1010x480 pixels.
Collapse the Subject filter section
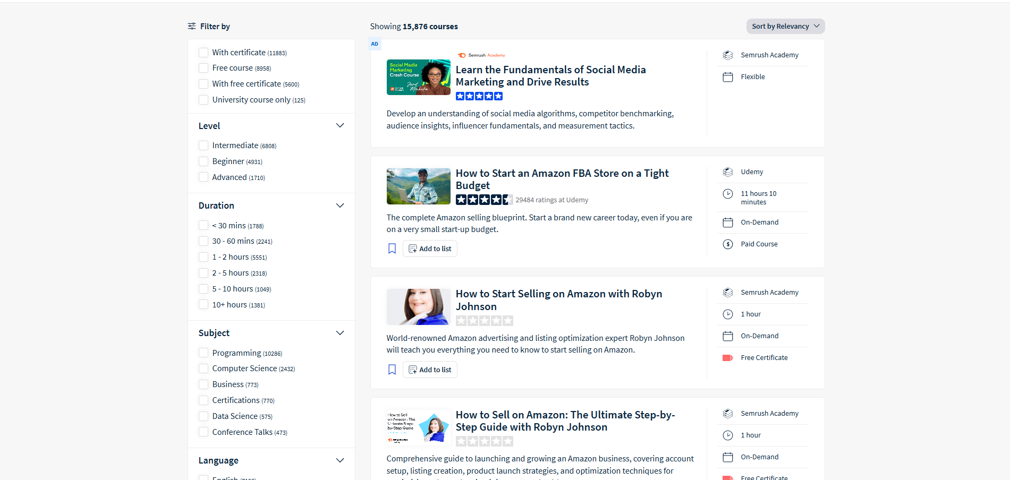pyautogui.click(x=340, y=333)
